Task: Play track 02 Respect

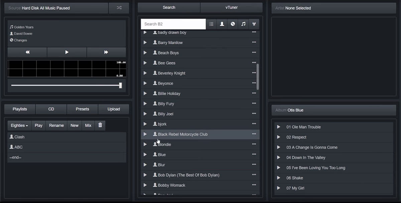Action: coord(278,137)
